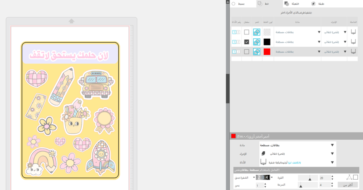Select the school bus sticker on the canvas
363x190 pixels.
coord(96,85)
